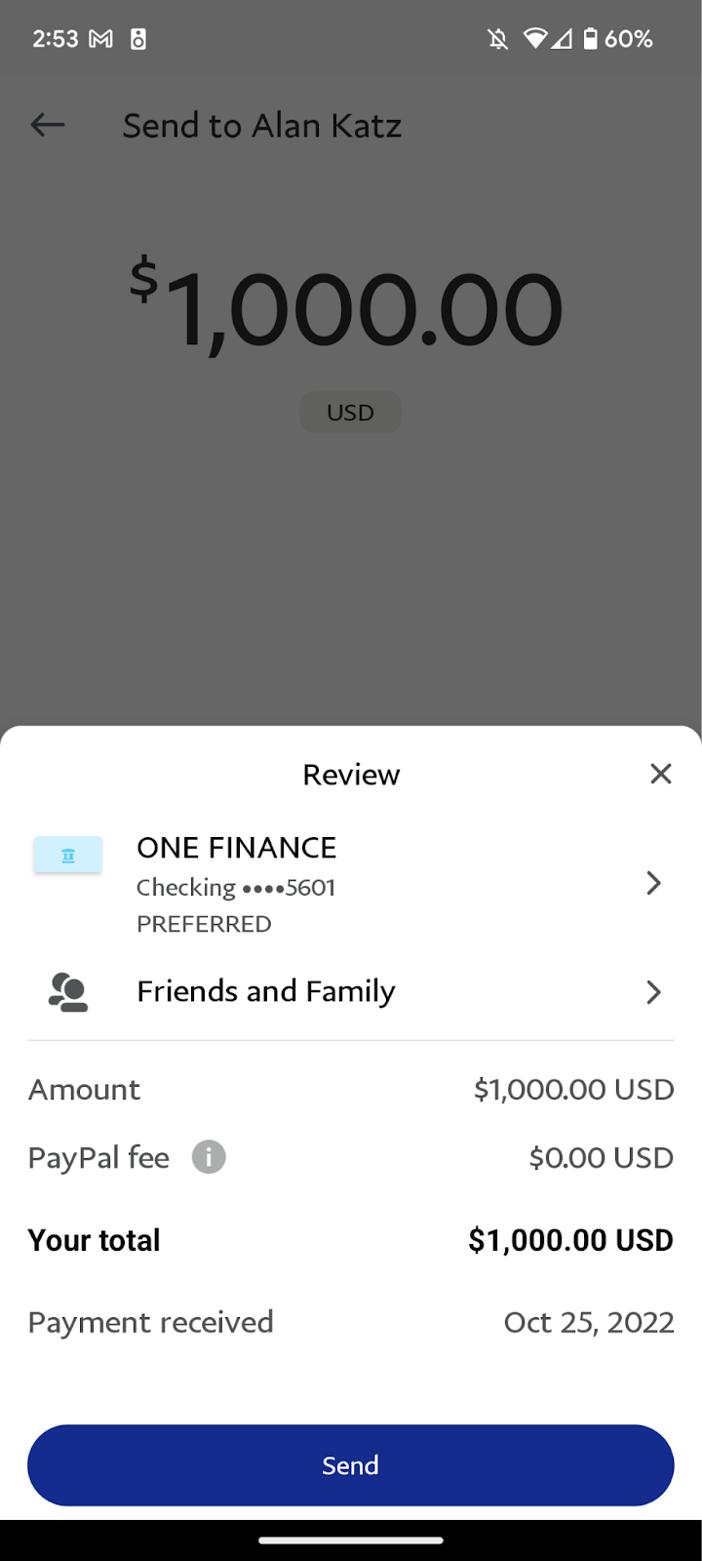Tap the bank card icon for ONE FINANCE
Image resolution: width=702 pixels, height=1561 pixels.
pos(68,856)
